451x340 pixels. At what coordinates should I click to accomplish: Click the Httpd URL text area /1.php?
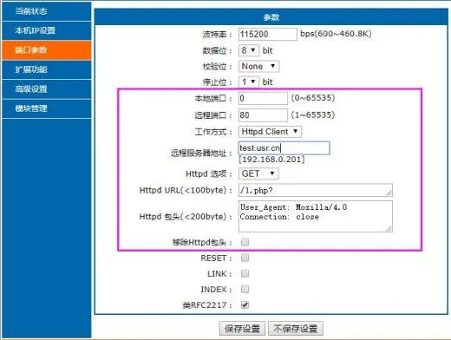[316, 190]
